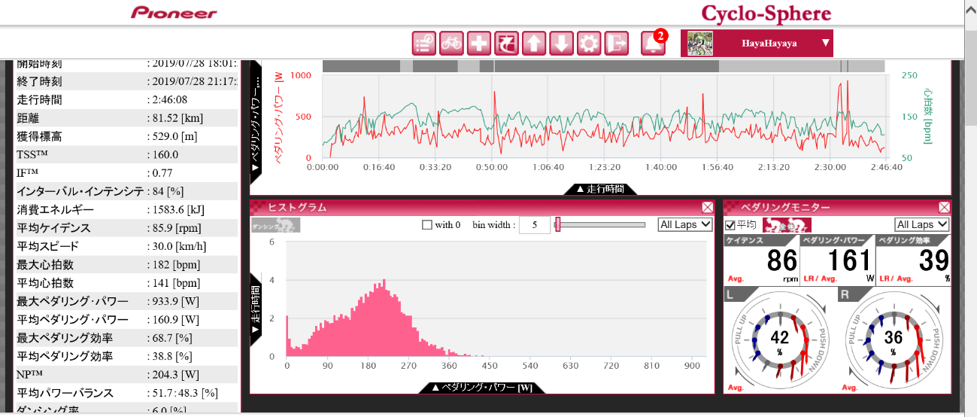The height and width of the screenshot is (417, 977).
Task: Open the histogram All Laps dropdown
Action: click(x=684, y=224)
